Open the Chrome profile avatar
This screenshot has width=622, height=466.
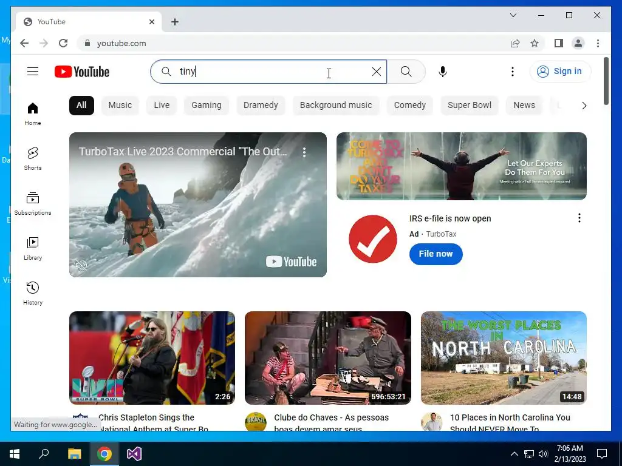578,43
